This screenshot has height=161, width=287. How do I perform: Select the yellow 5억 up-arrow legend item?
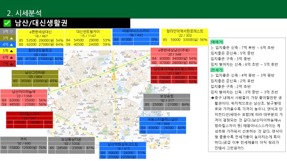(8, 51)
